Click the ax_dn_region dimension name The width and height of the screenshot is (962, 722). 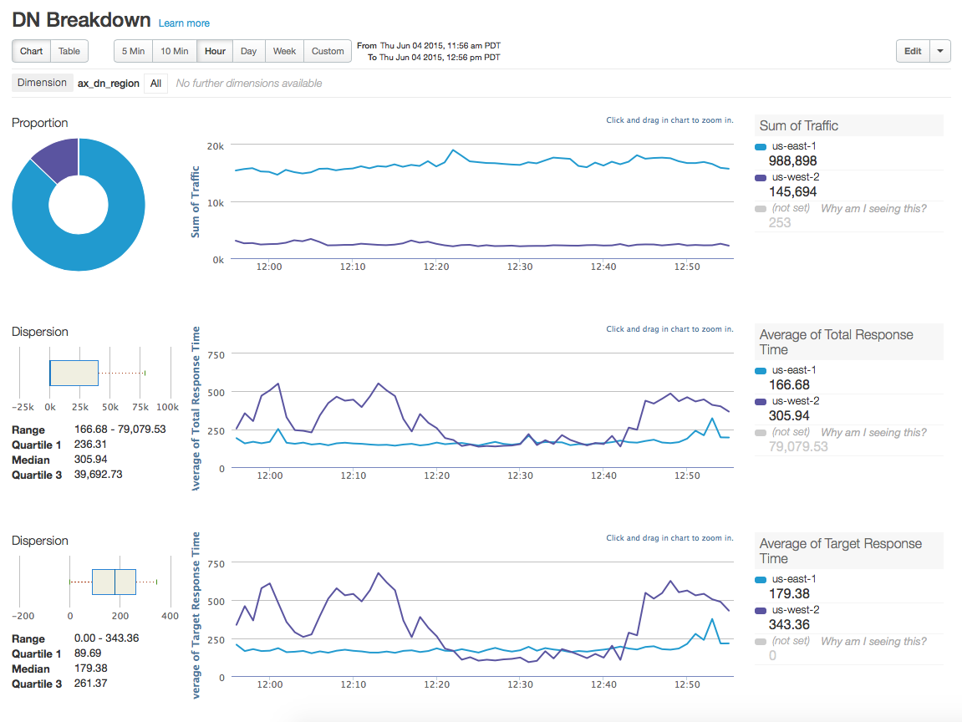tap(109, 84)
